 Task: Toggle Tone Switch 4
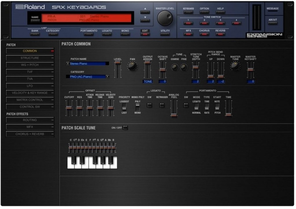pos(236,23)
